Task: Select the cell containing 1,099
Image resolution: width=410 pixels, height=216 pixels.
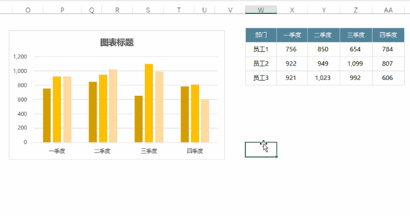Action: tap(356, 64)
